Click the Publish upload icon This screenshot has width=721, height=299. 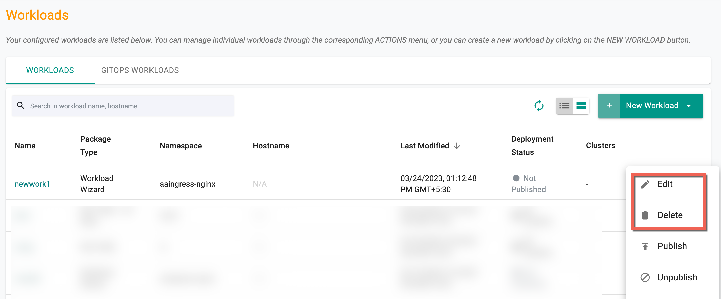click(645, 246)
